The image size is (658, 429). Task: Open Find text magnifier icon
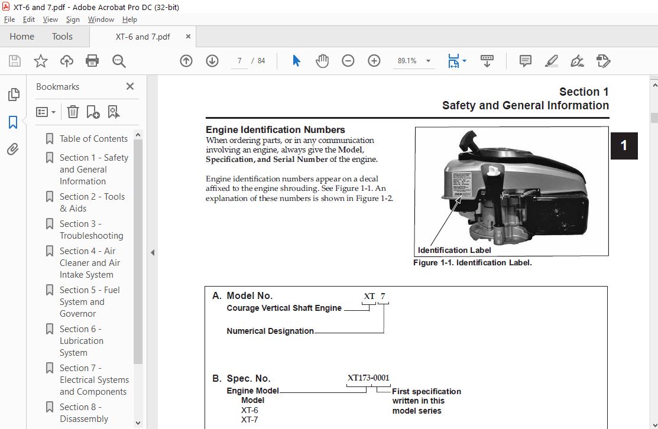(119, 61)
